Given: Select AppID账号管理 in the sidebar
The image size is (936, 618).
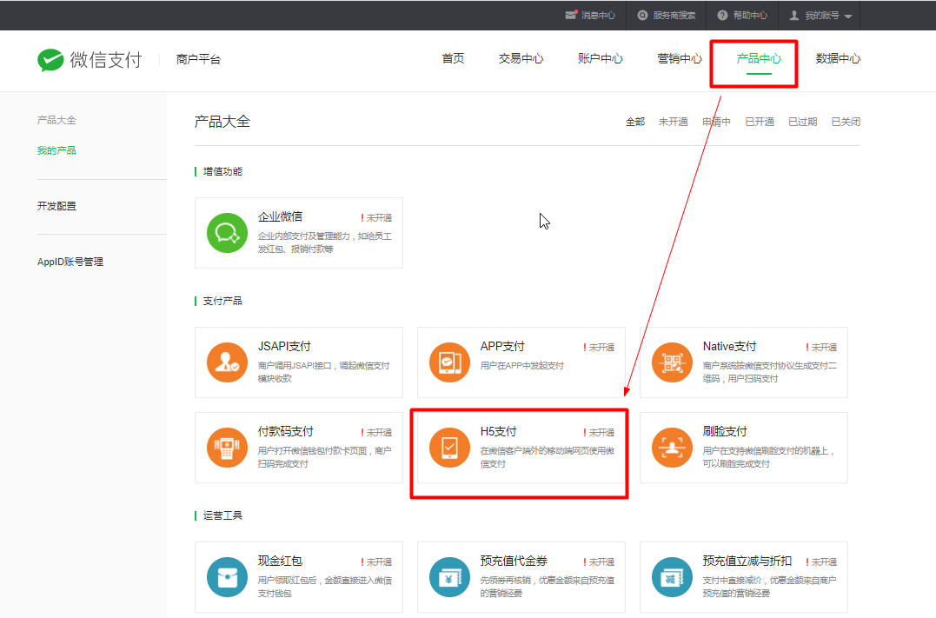Looking at the screenshot, I should [x=70, y=262].
